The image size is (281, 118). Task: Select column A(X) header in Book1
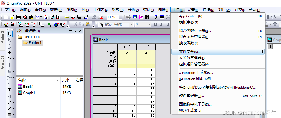pos(127,47)
